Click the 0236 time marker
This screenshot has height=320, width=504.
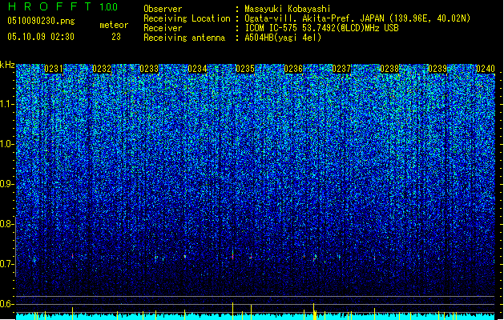(x=293, y=69)
